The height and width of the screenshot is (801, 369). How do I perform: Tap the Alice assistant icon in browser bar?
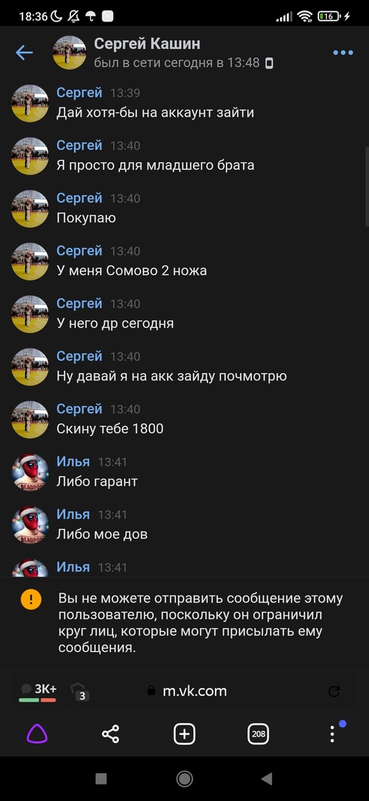click(37, 734)
